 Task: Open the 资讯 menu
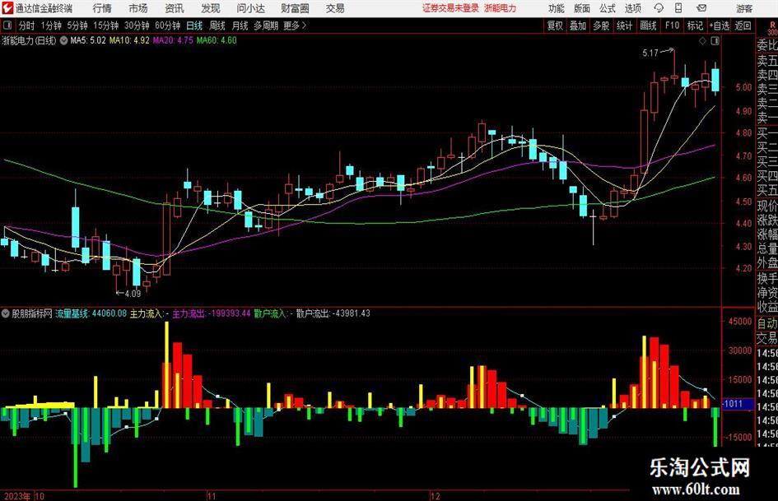175,8
